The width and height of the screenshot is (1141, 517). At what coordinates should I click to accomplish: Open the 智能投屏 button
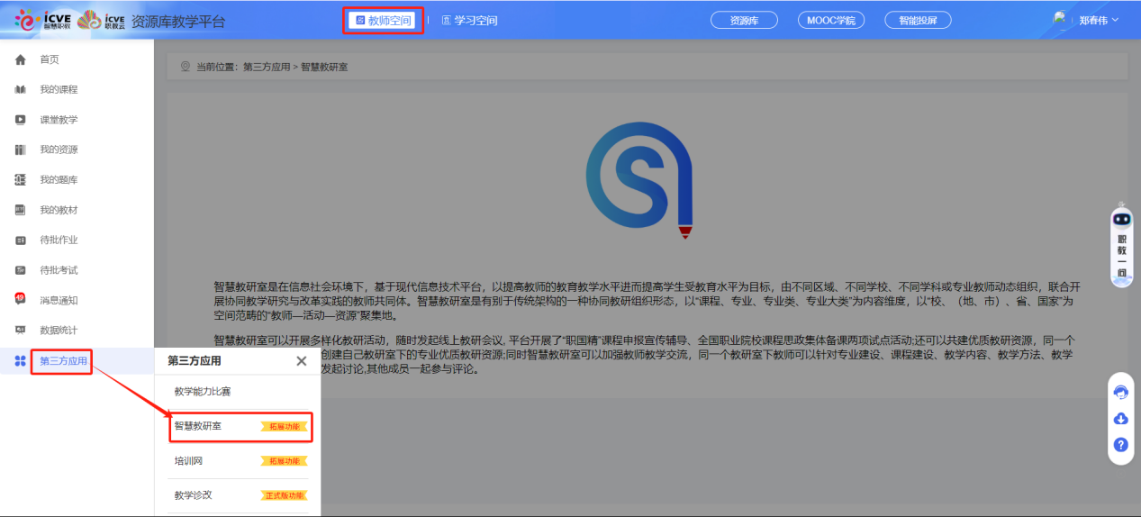click(x=918, y=20)
